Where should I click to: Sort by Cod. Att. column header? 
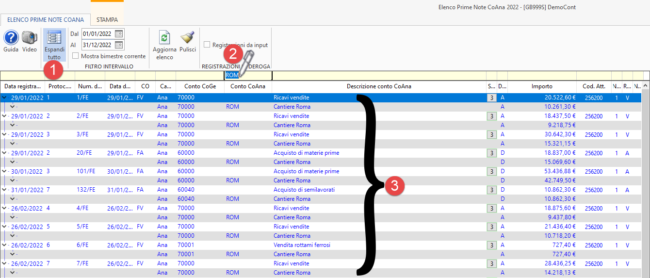(x=594, y=86)
